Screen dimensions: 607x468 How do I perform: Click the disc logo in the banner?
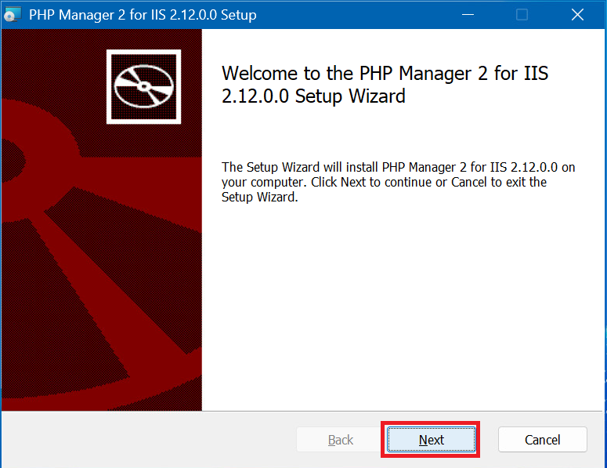point(144,86)
